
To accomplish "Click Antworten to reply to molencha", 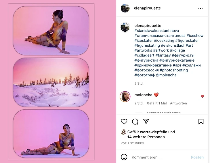I will pyautogui.click(x=178, y=103).
